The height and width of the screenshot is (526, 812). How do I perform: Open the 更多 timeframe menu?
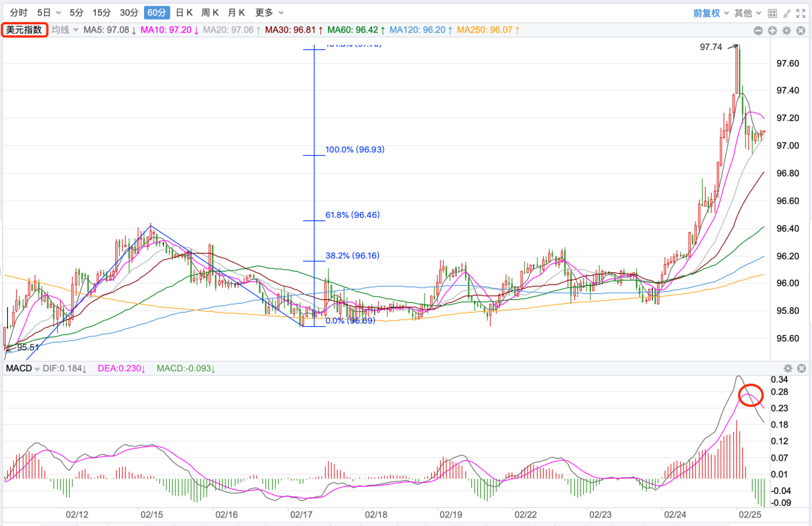270,13
